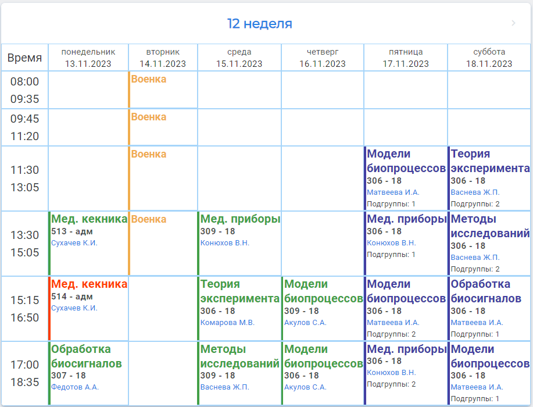Select the вторник 14.11.2023 column header
This screenshot has height=407, width=533.
pyautogui.click(x=163, y=58)
